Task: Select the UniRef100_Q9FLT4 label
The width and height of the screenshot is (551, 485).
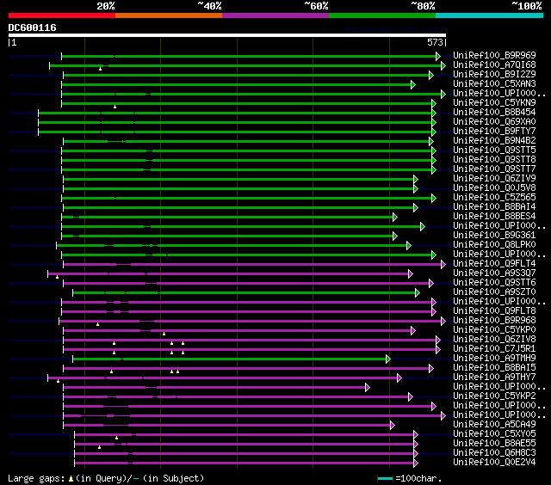Action: point(494,264)
